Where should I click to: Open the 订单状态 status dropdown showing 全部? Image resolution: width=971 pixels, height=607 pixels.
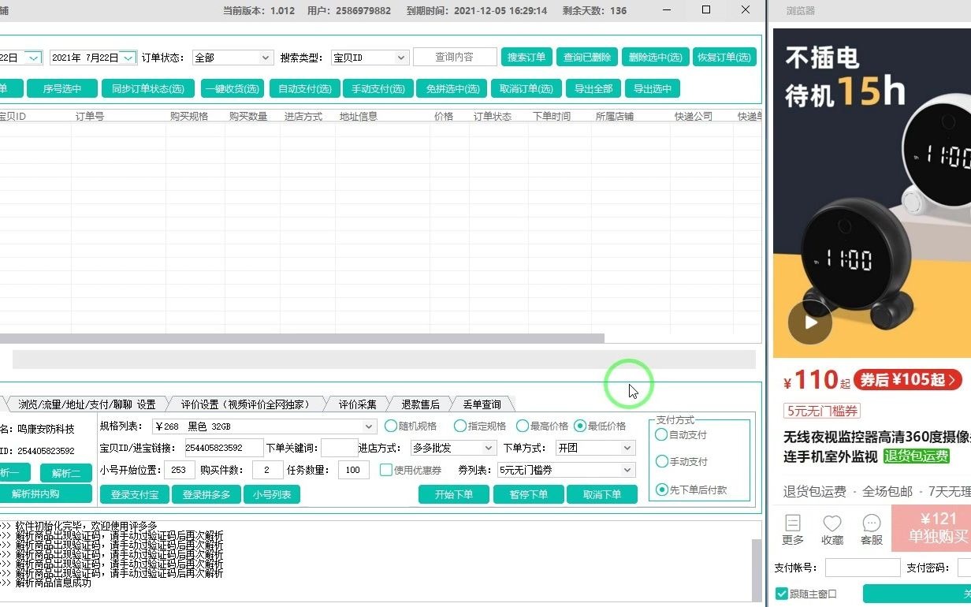(233, 57)
